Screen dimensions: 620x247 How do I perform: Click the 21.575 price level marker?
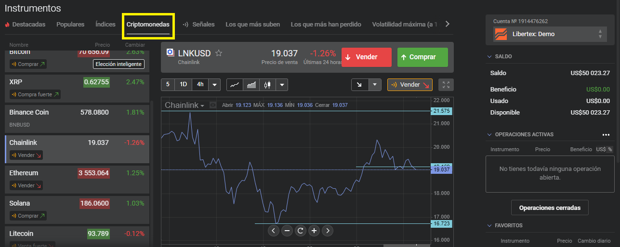click(x=441, y=111)
